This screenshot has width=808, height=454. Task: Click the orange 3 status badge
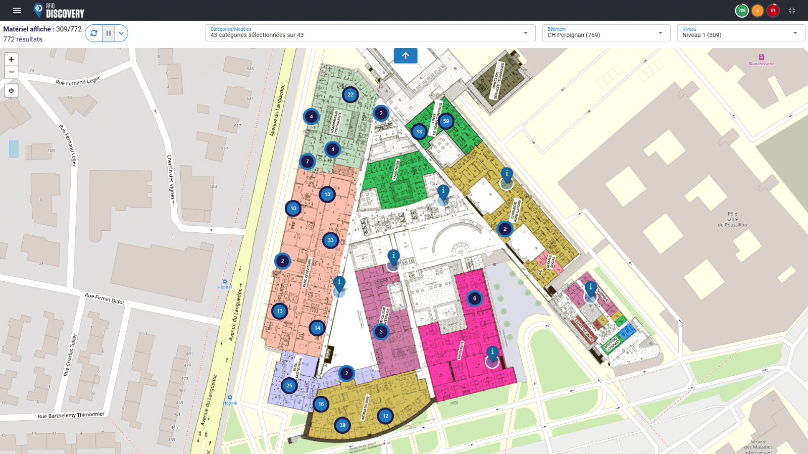pos(757,11)
